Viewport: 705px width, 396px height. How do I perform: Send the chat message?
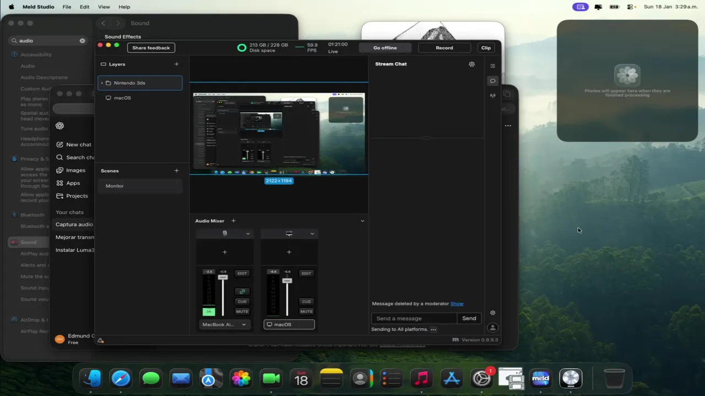pos(469,318)
